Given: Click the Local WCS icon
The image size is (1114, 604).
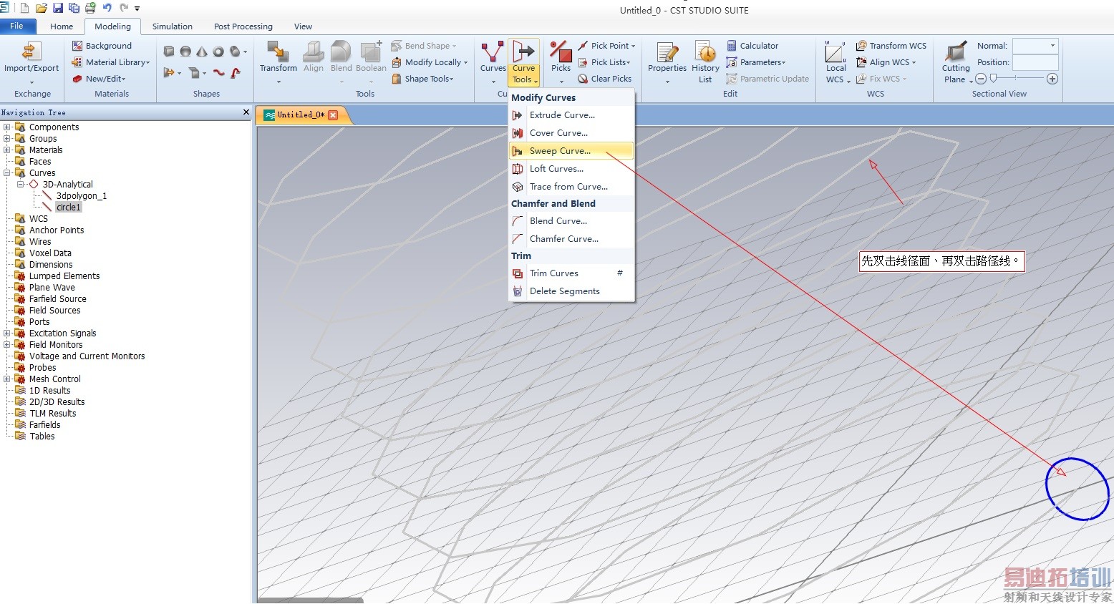Looking at the screenshot, I should tap(835, 53).
